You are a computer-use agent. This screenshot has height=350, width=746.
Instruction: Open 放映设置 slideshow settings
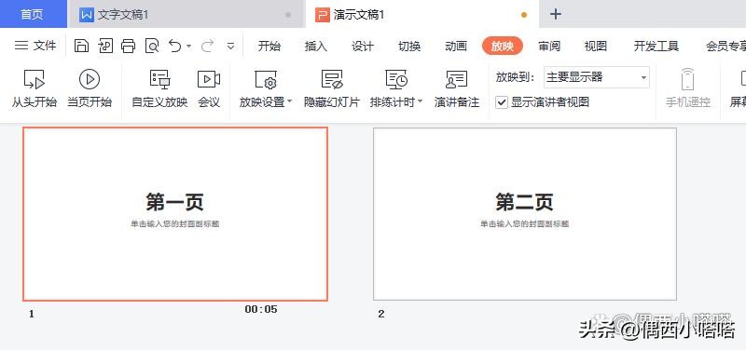(266, 88)
